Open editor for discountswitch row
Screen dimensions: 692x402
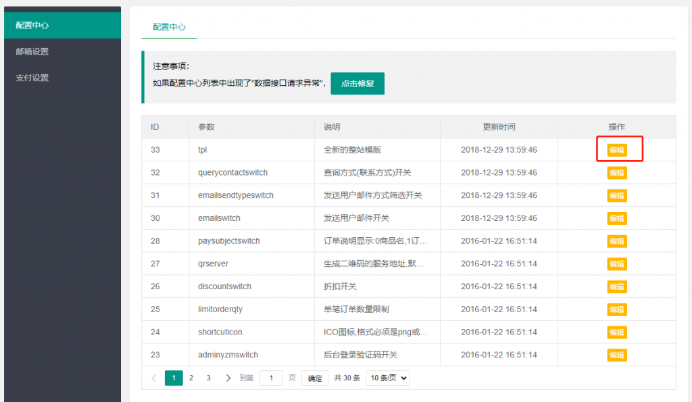(x=616, y=286)
